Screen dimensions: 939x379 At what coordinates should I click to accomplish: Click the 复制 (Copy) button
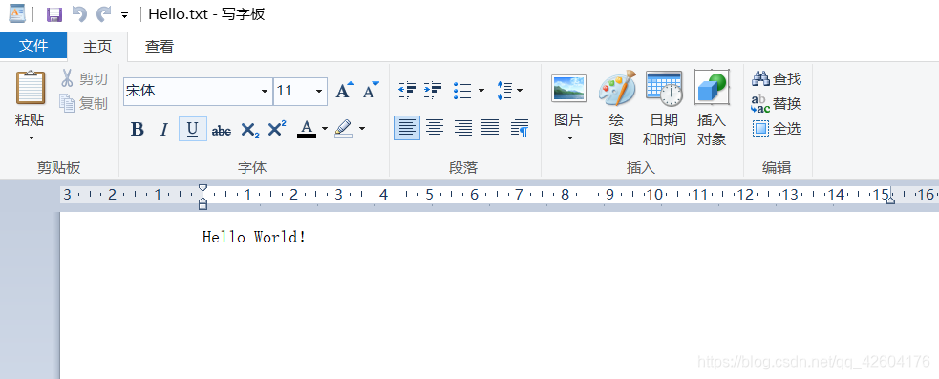pyautogui.click(x=84, y=103)
